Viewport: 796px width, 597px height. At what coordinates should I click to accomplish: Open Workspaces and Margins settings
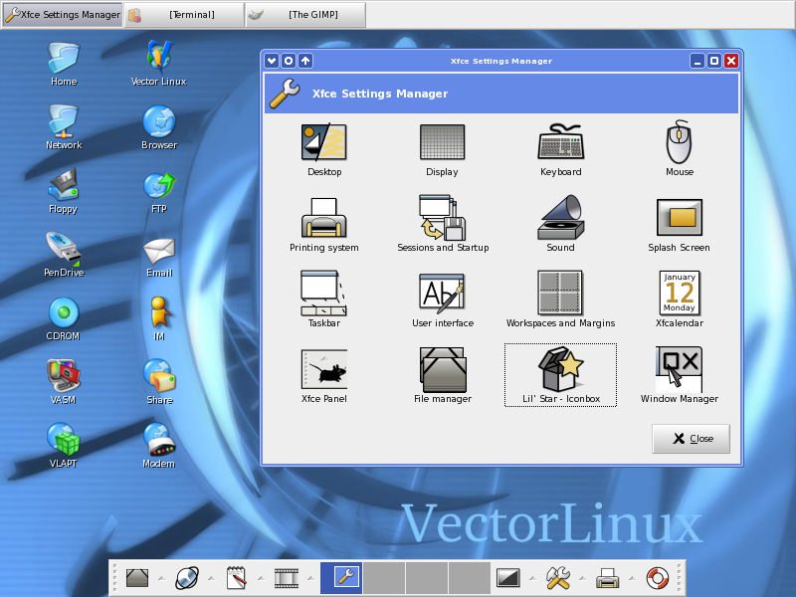pos(560,295)
